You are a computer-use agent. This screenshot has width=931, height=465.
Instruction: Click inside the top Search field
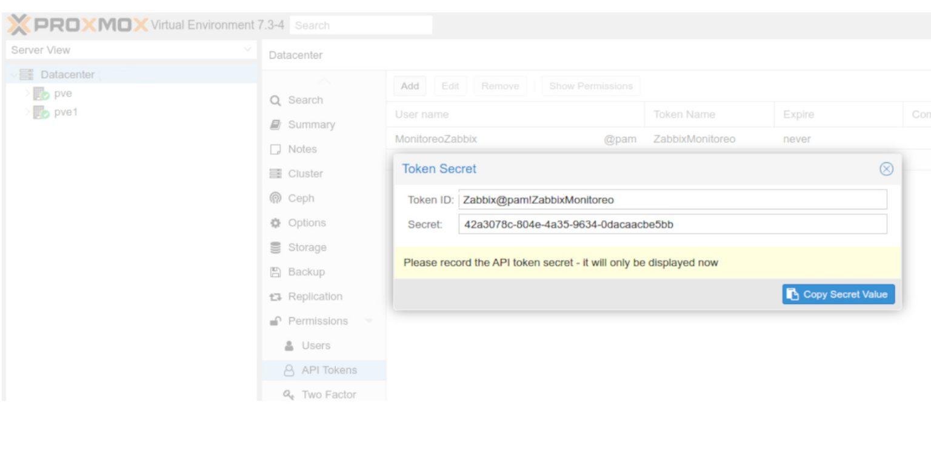[x=361, y=25]
